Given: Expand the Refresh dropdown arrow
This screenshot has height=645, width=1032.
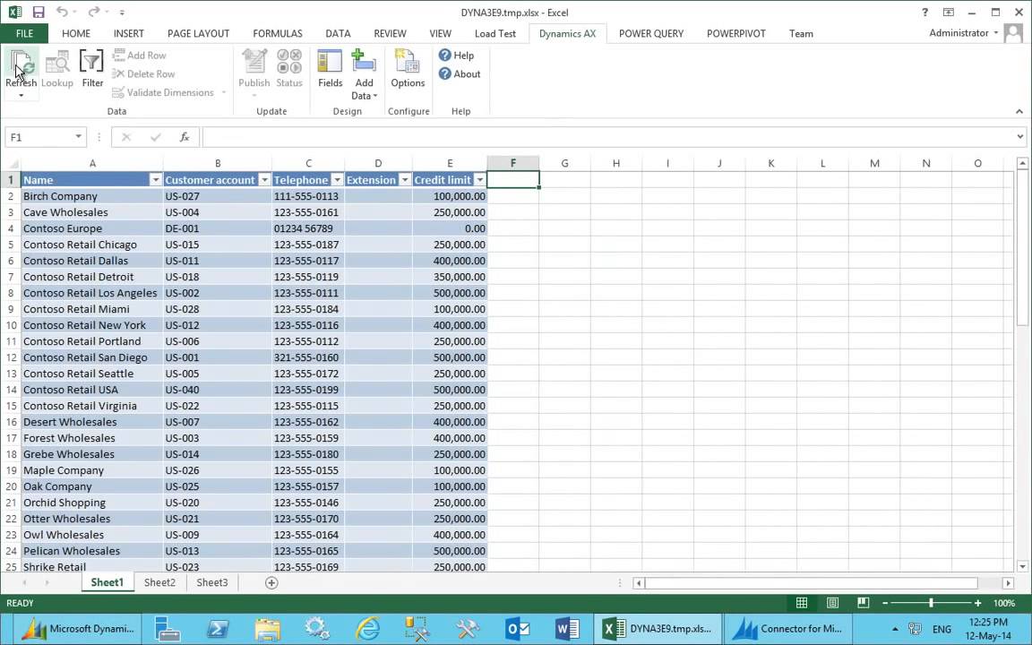Looking at the screenshot, I should point(21,96).
